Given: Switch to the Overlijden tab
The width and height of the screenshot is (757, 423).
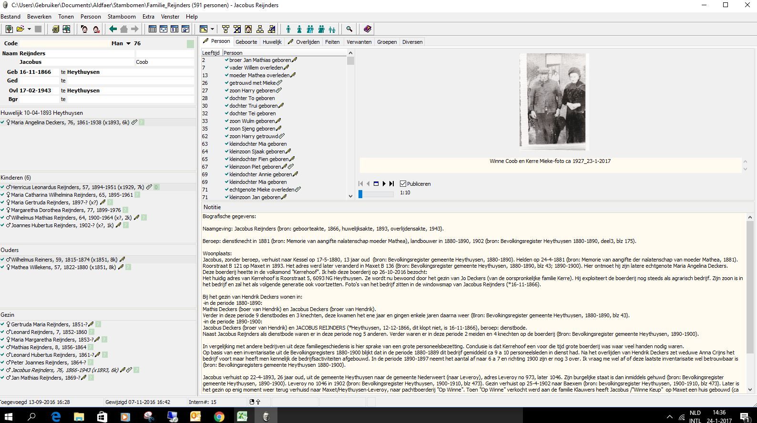Looking at the screenshot, I should click(x=304, y=42).
